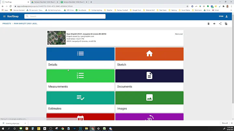Open Settings gear in the taskbar
The width and height of the screenshot is (234, 131).
[98, 129]
